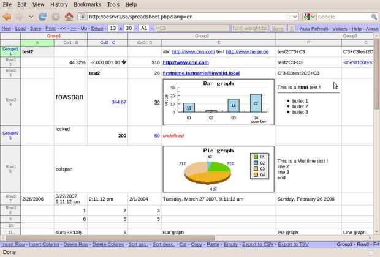Click the greyed Save button beside style field

(x=278, y=28)
